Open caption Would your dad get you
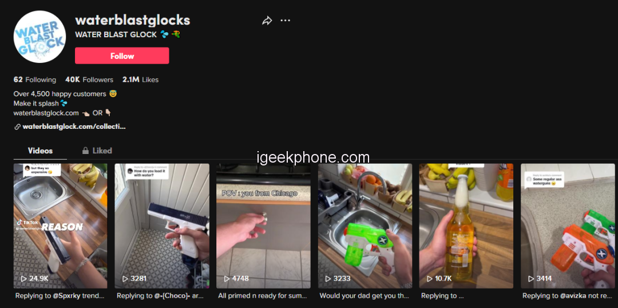Image resolution: width=618 pixels, height=308 pixels. (x=364, y=295)
